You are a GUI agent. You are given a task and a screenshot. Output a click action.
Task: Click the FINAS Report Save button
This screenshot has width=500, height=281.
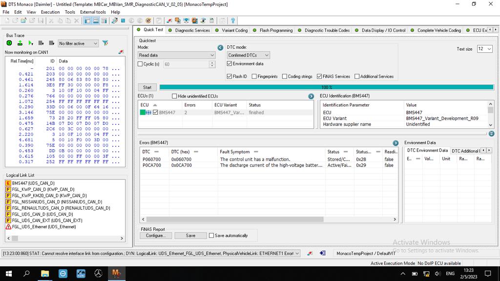pos(190,236)
